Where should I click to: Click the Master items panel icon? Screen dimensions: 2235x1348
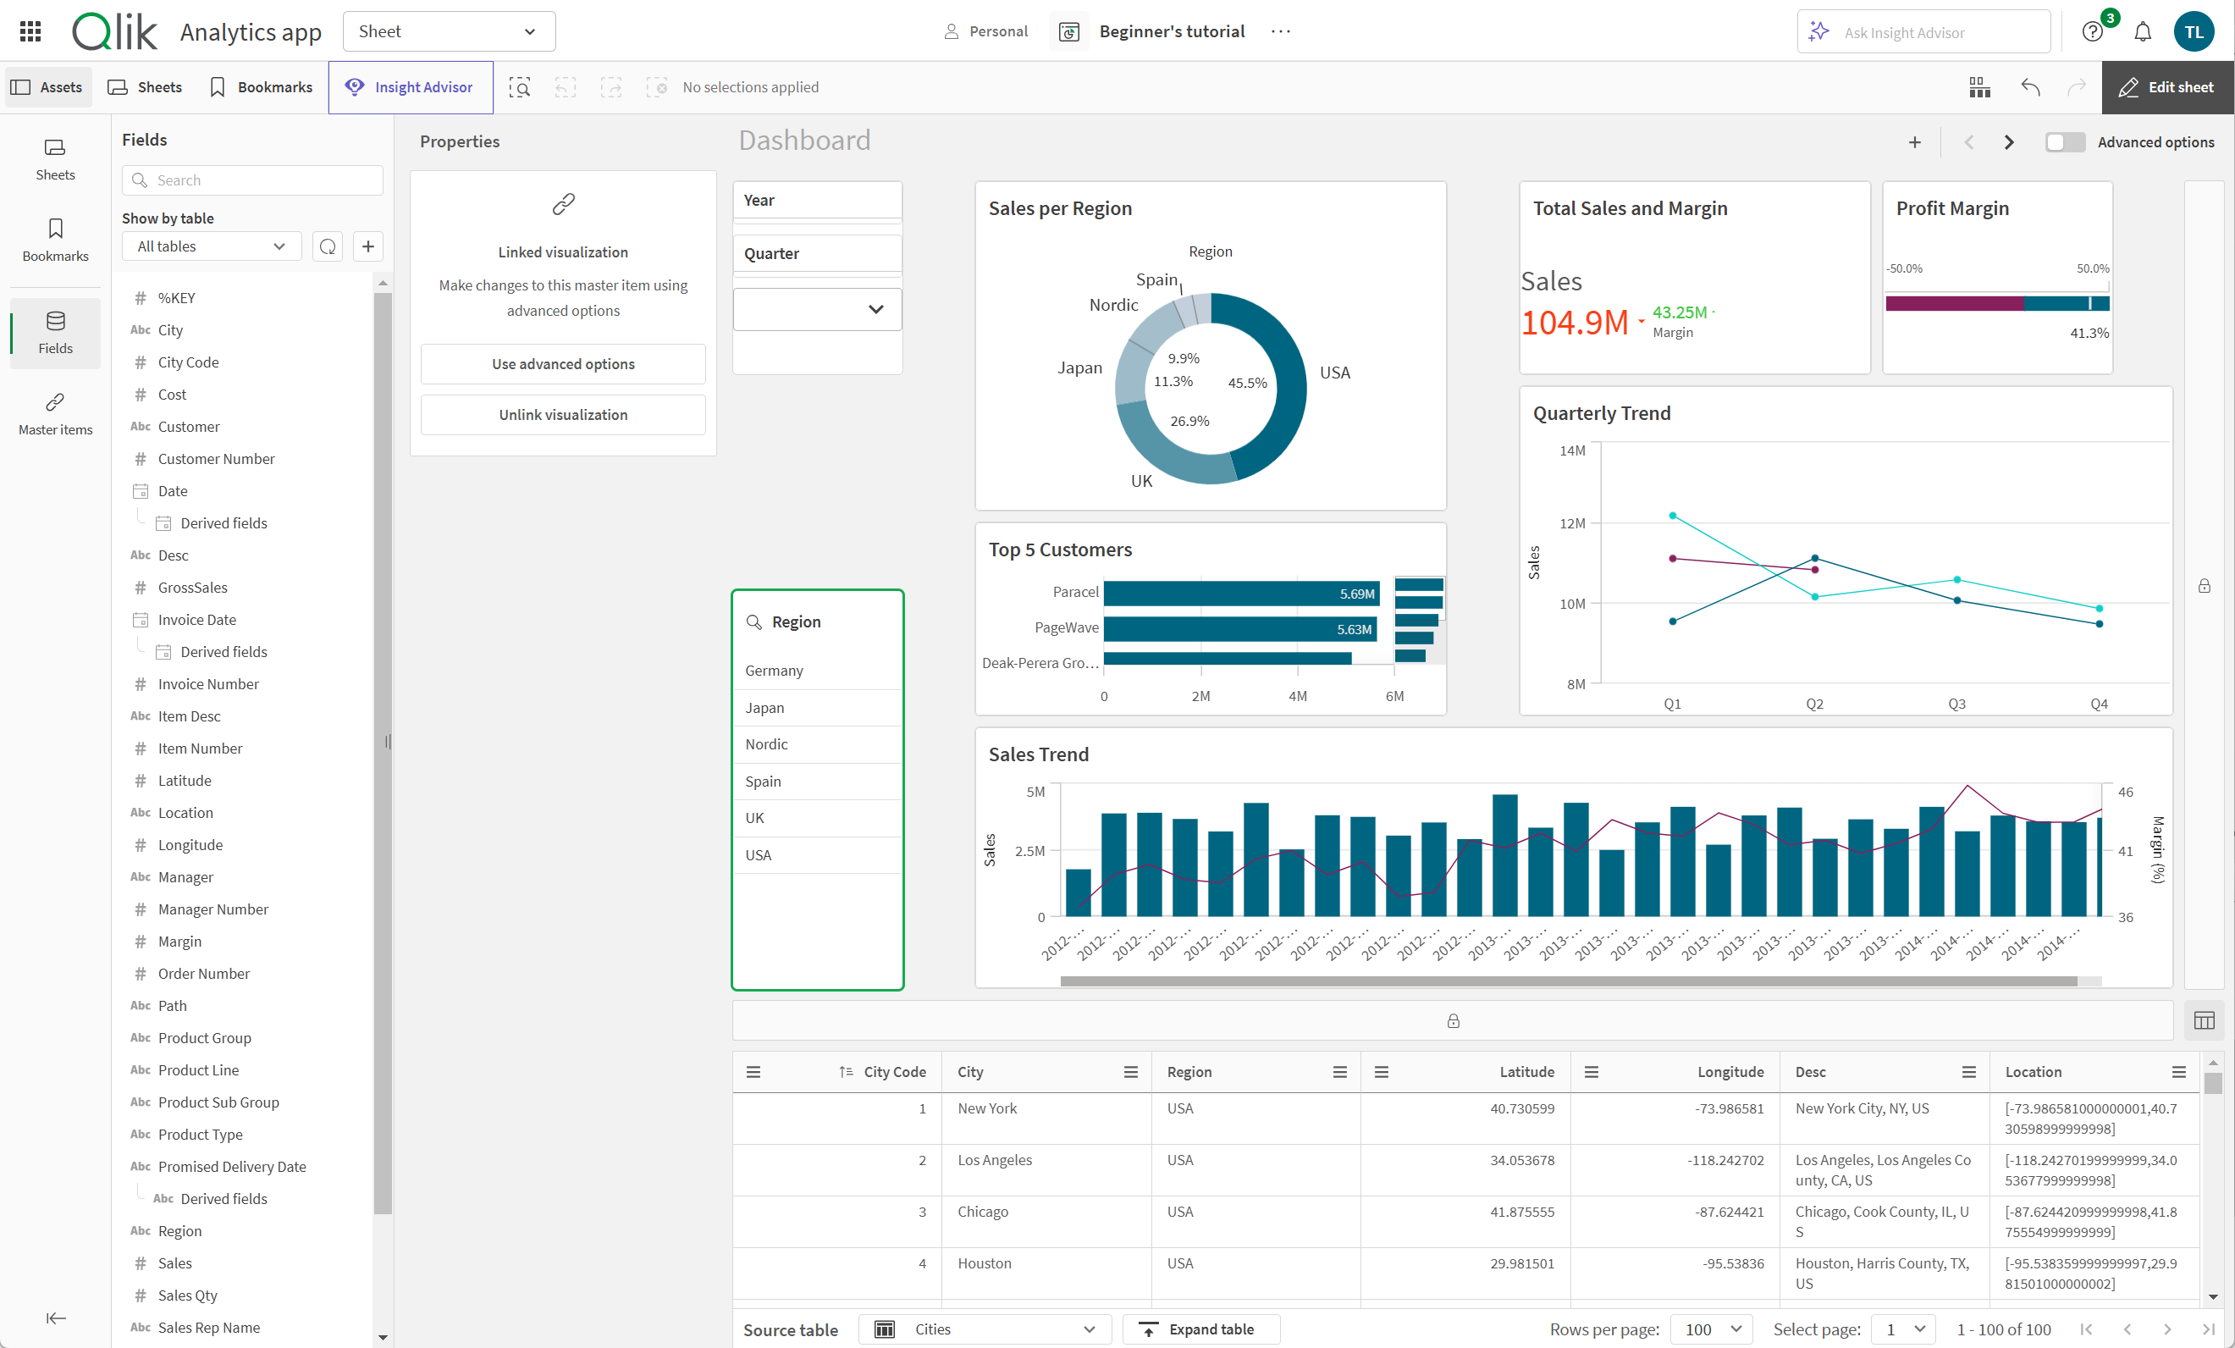(x=52, y=412)
